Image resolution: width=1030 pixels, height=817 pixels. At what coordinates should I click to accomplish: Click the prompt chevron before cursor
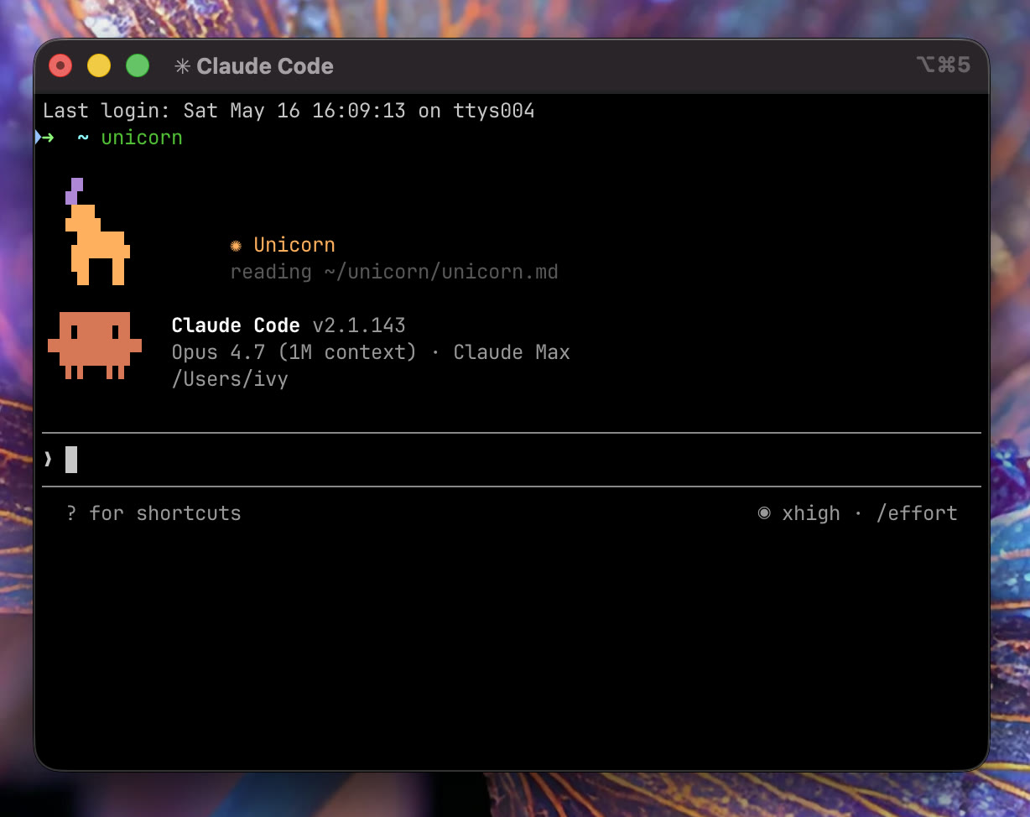[48, 459]
